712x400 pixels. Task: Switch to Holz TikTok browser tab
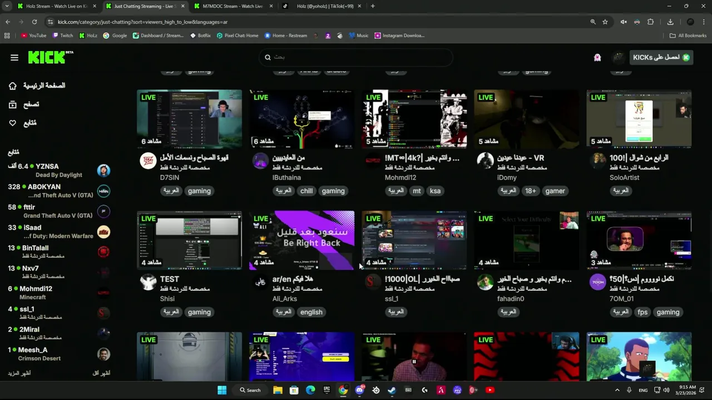tap(323, 6)
